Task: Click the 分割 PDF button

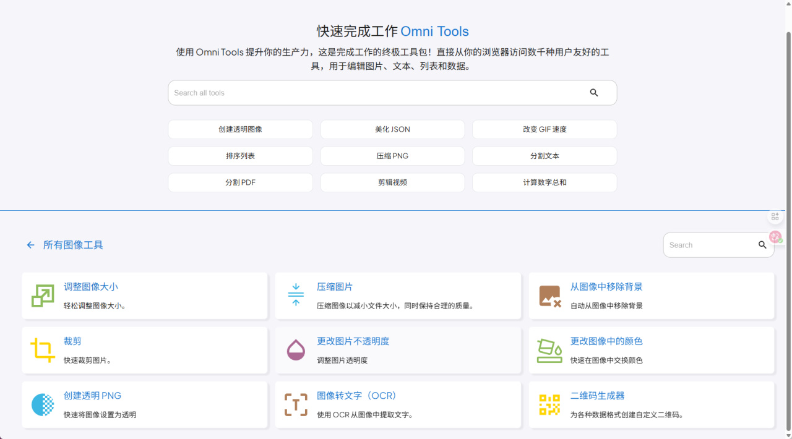Action: click(x=240, y=182)
